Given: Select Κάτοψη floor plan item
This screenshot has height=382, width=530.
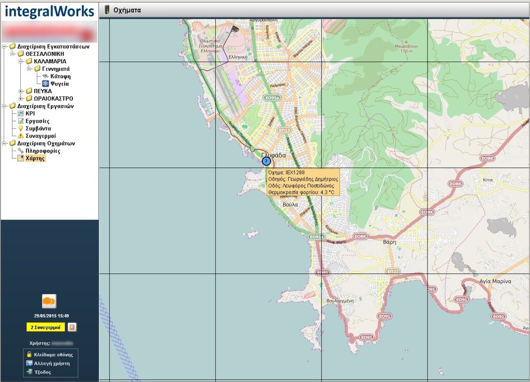Looking at the screenshot, I should click(60, 76).
